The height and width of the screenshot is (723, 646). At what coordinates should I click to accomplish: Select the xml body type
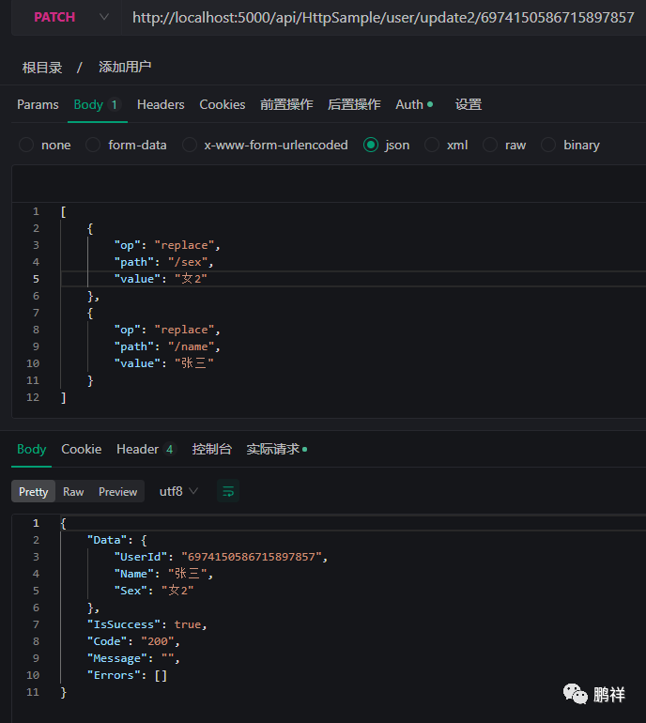(x=446, y=145)
